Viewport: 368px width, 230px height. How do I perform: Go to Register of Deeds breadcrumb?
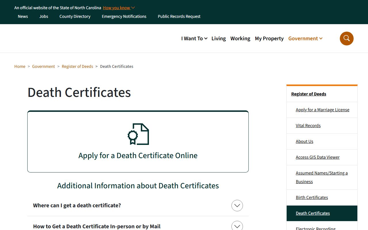point(77,66)
